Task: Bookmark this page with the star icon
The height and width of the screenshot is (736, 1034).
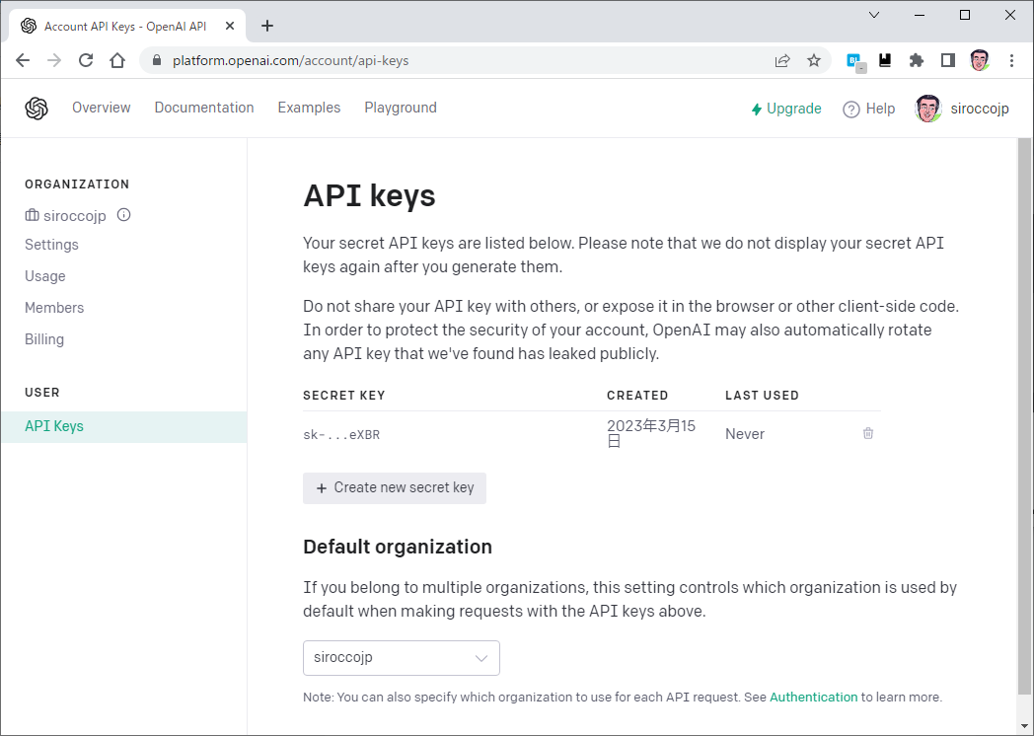Action: (814, 60)
